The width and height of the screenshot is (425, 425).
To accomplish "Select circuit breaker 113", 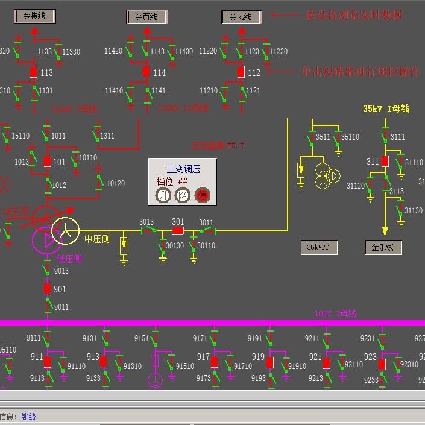I will pyautogui.click(x=34, y=72).
